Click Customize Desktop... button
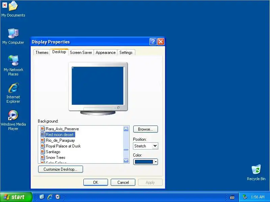 tap(60, 169)
